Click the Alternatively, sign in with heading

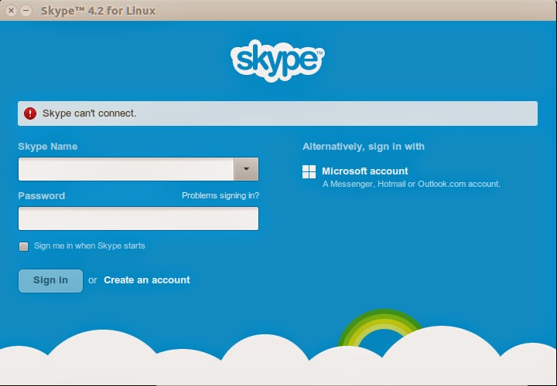tap(364, 147)
